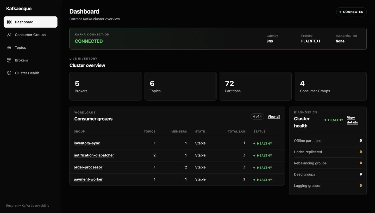
Task: Open the notification-dispatcher group link
Action: 94,155
